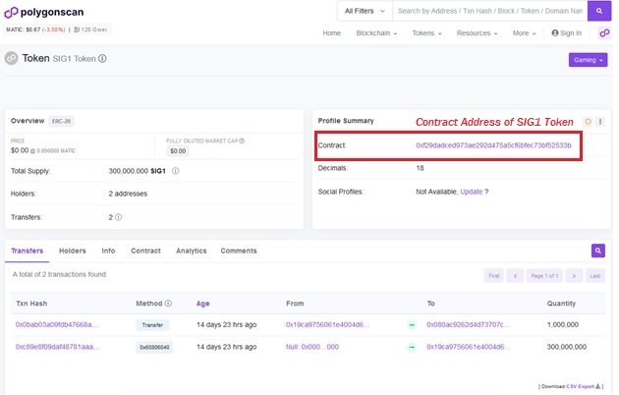Image resolution: width=619 pixels, height=395 pixels.
Task: Click the info icon next to SIG1 Token title
Action: [x=103, y=59]
